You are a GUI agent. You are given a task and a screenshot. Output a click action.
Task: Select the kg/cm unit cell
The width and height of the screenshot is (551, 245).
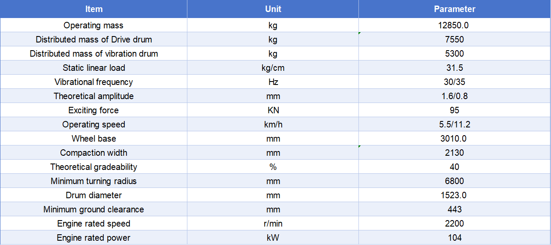coord(273,68)
